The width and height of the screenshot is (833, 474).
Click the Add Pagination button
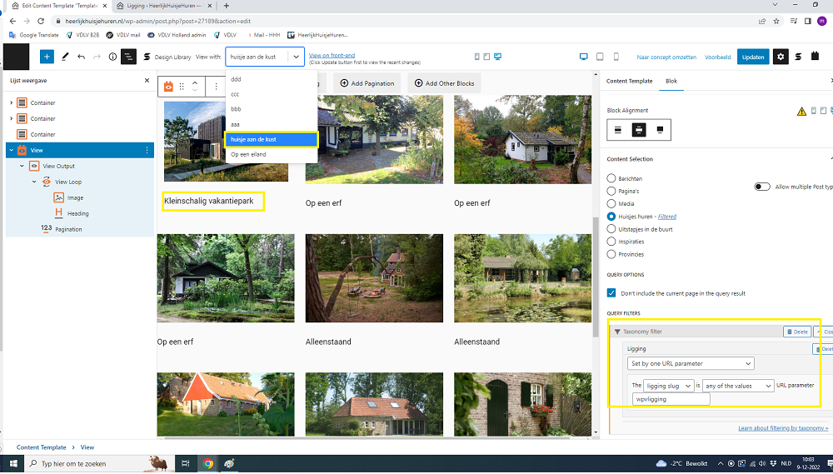367,83
